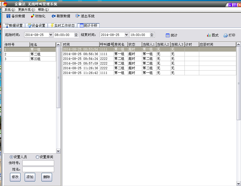Select the 设置房间 radio button

pyautogui.click(x=37, y=157)
